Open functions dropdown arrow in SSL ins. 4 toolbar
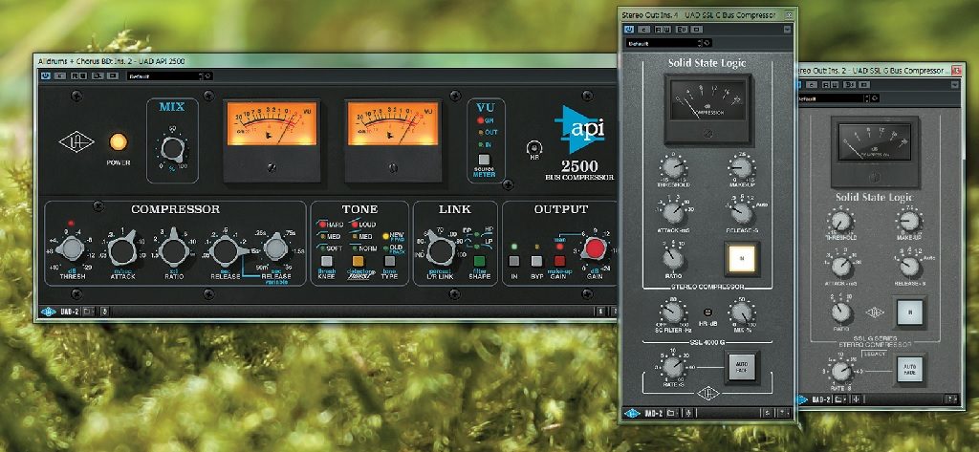 click(788, 30)
